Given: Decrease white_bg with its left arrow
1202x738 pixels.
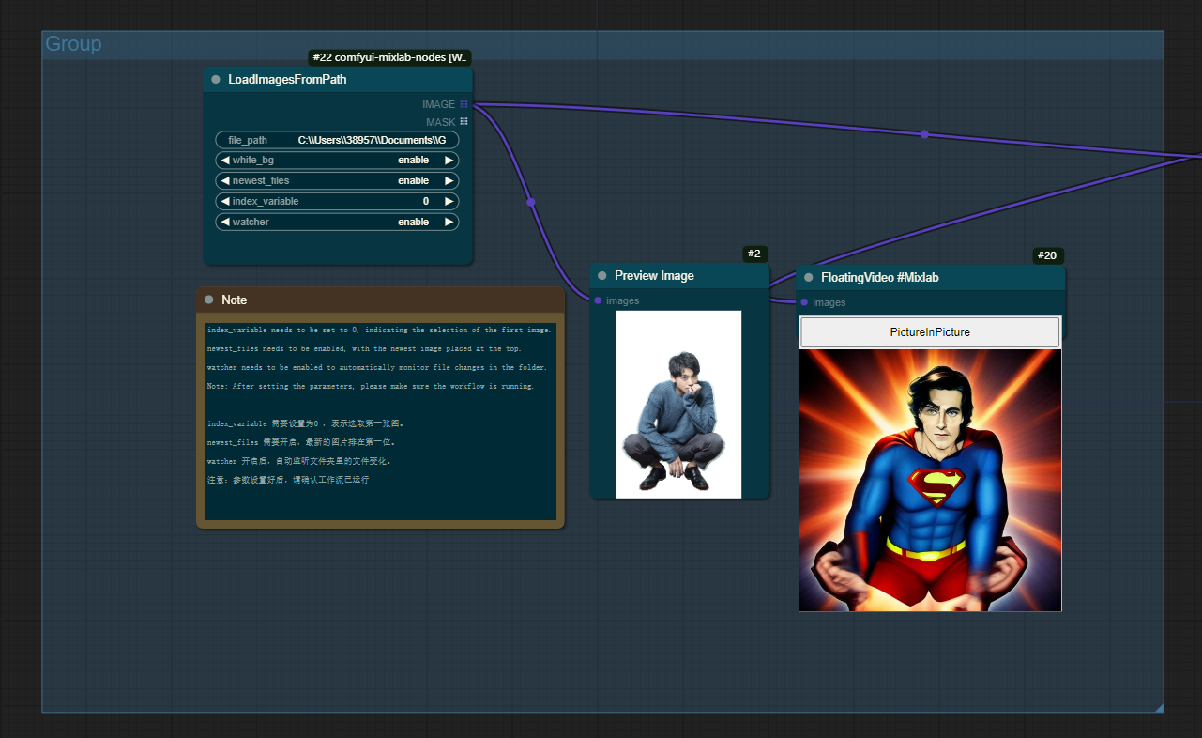Looking at the screenshot, I should pyautogui.click(x=225, y=161).
